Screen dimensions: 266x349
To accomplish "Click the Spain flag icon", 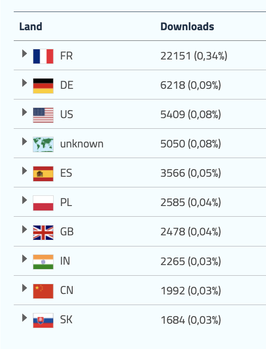I will (43, 173).
